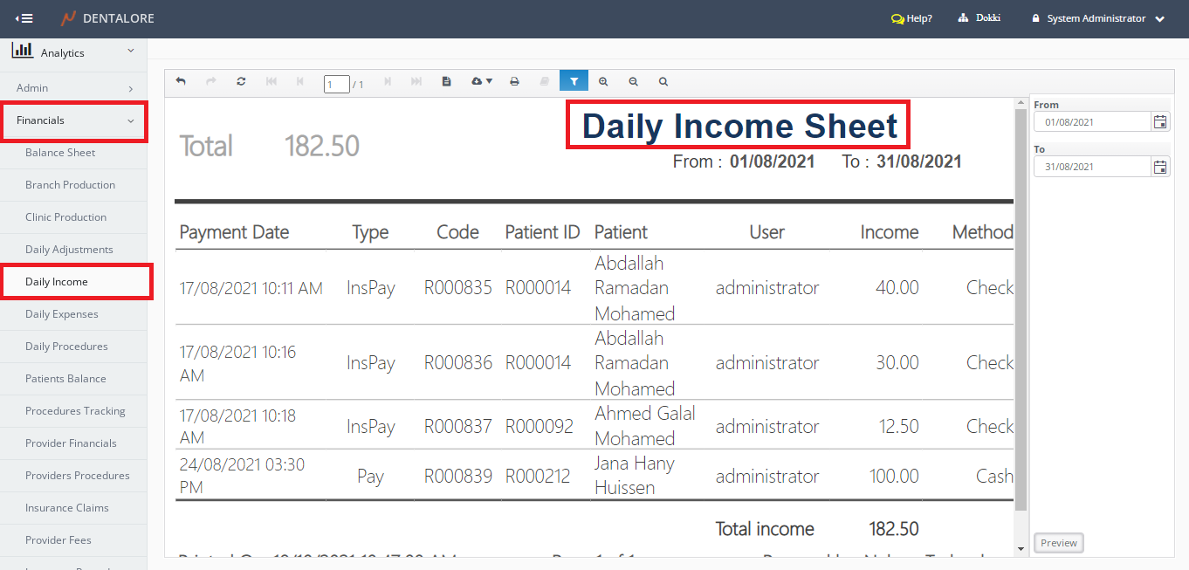Viewport: 1189px width, 570px height.
Task: Click the document page layout icon
Action: 446,81
